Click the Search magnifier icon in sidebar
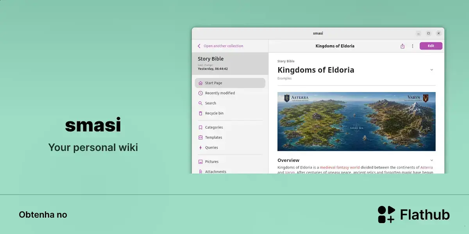469x234 pixels. click(200, 103)
